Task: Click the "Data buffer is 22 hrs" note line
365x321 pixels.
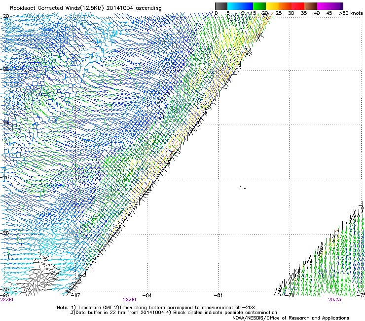Action: (x=174, y=313)
